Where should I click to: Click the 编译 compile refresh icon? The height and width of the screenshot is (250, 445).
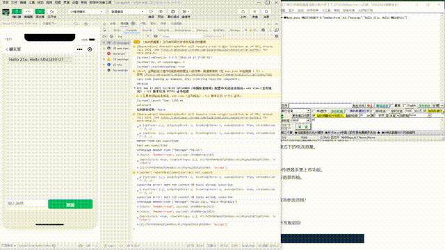tap(151, 12)
